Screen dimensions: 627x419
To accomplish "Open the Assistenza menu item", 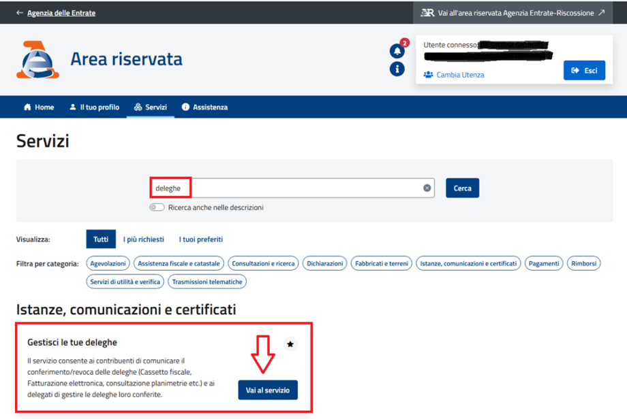I will click(204, 107).
